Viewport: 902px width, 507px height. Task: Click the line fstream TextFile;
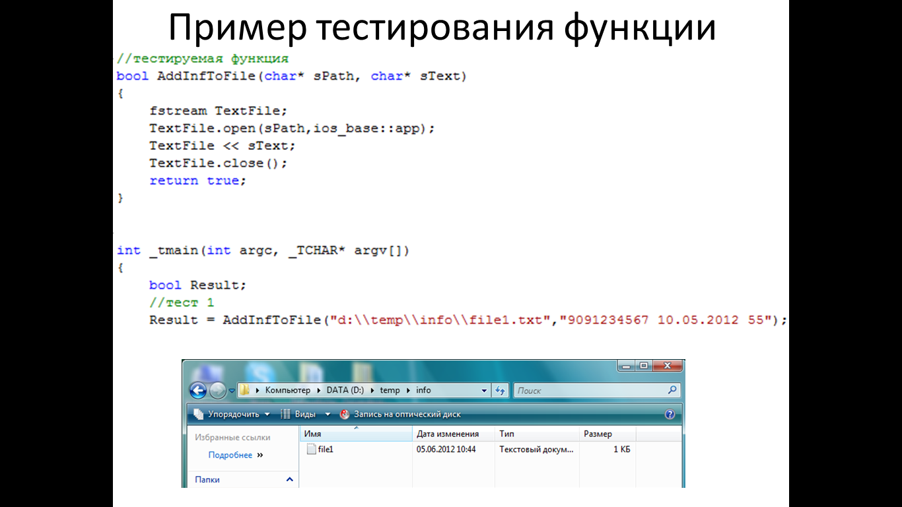pos(219,111)
